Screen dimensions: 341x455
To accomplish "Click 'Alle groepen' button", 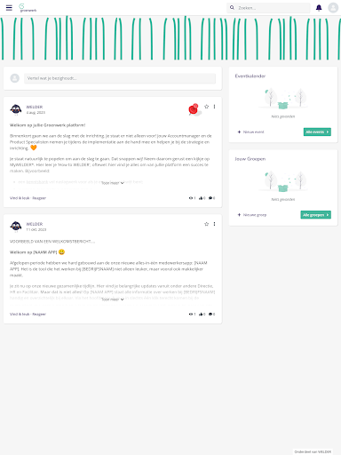I will pos(315,215).
